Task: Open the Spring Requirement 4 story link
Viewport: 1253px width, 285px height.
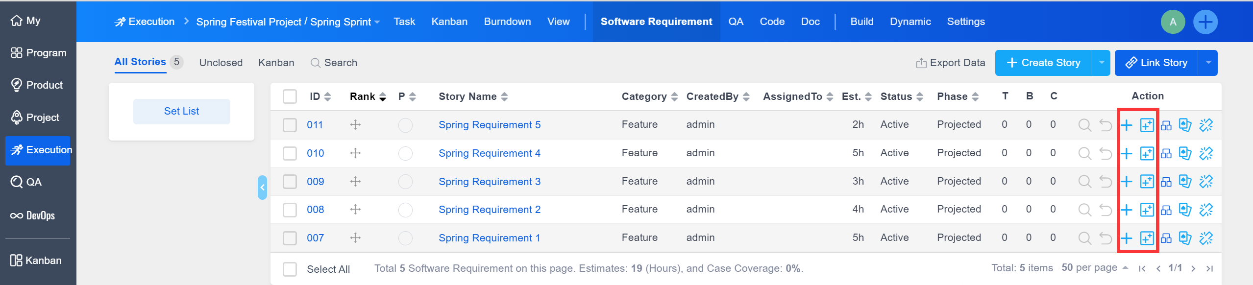Action: (489, 154)
